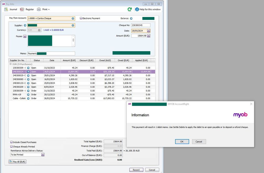Click the Payee box scrollbar
264x173 pixels.
pyautogui.click(x=73, y=40)
